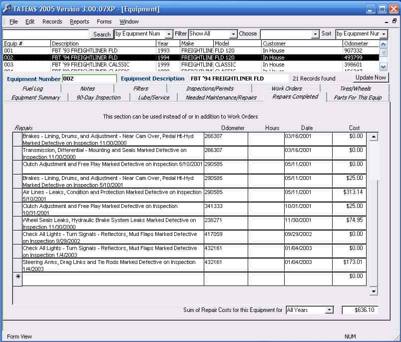Click equipment list scroll up arrow
Viewport: 401px width, 342px height.
click(383, 44)
